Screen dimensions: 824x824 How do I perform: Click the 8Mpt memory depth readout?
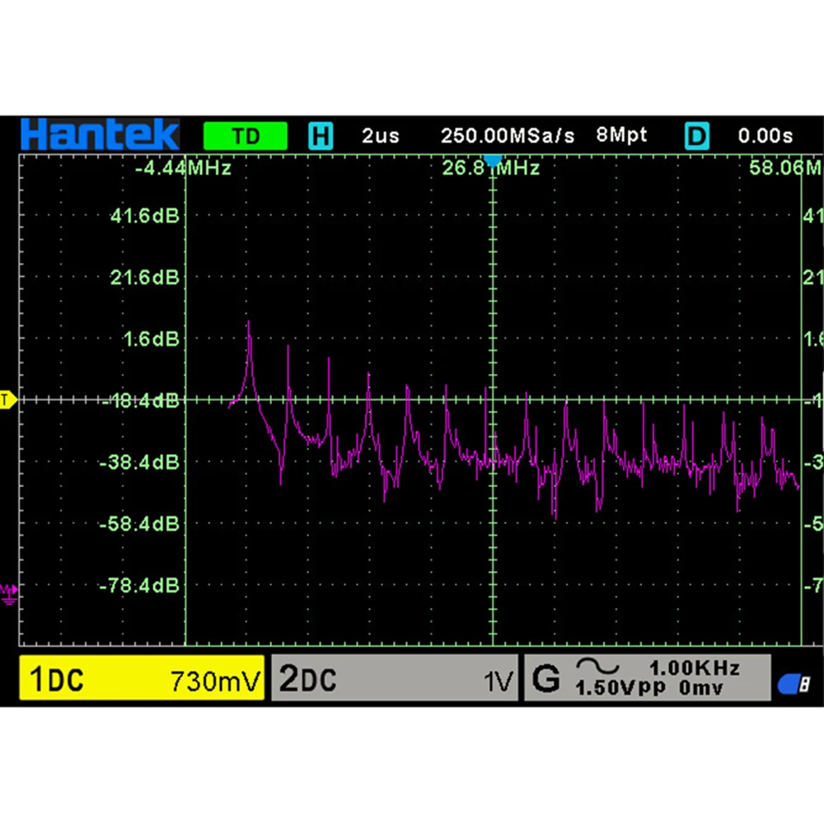point(621,135)
